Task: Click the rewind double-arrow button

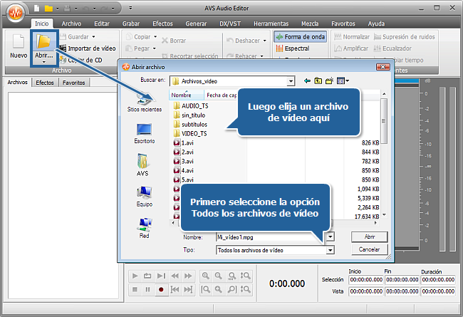Action: coord(175,276)
